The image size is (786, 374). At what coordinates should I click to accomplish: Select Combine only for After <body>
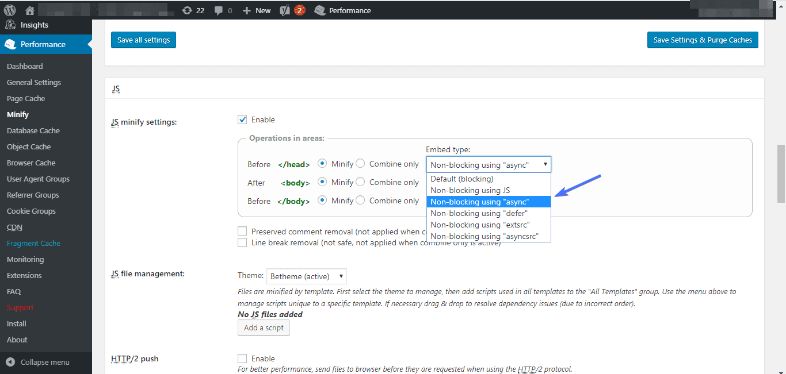point(360,182)
